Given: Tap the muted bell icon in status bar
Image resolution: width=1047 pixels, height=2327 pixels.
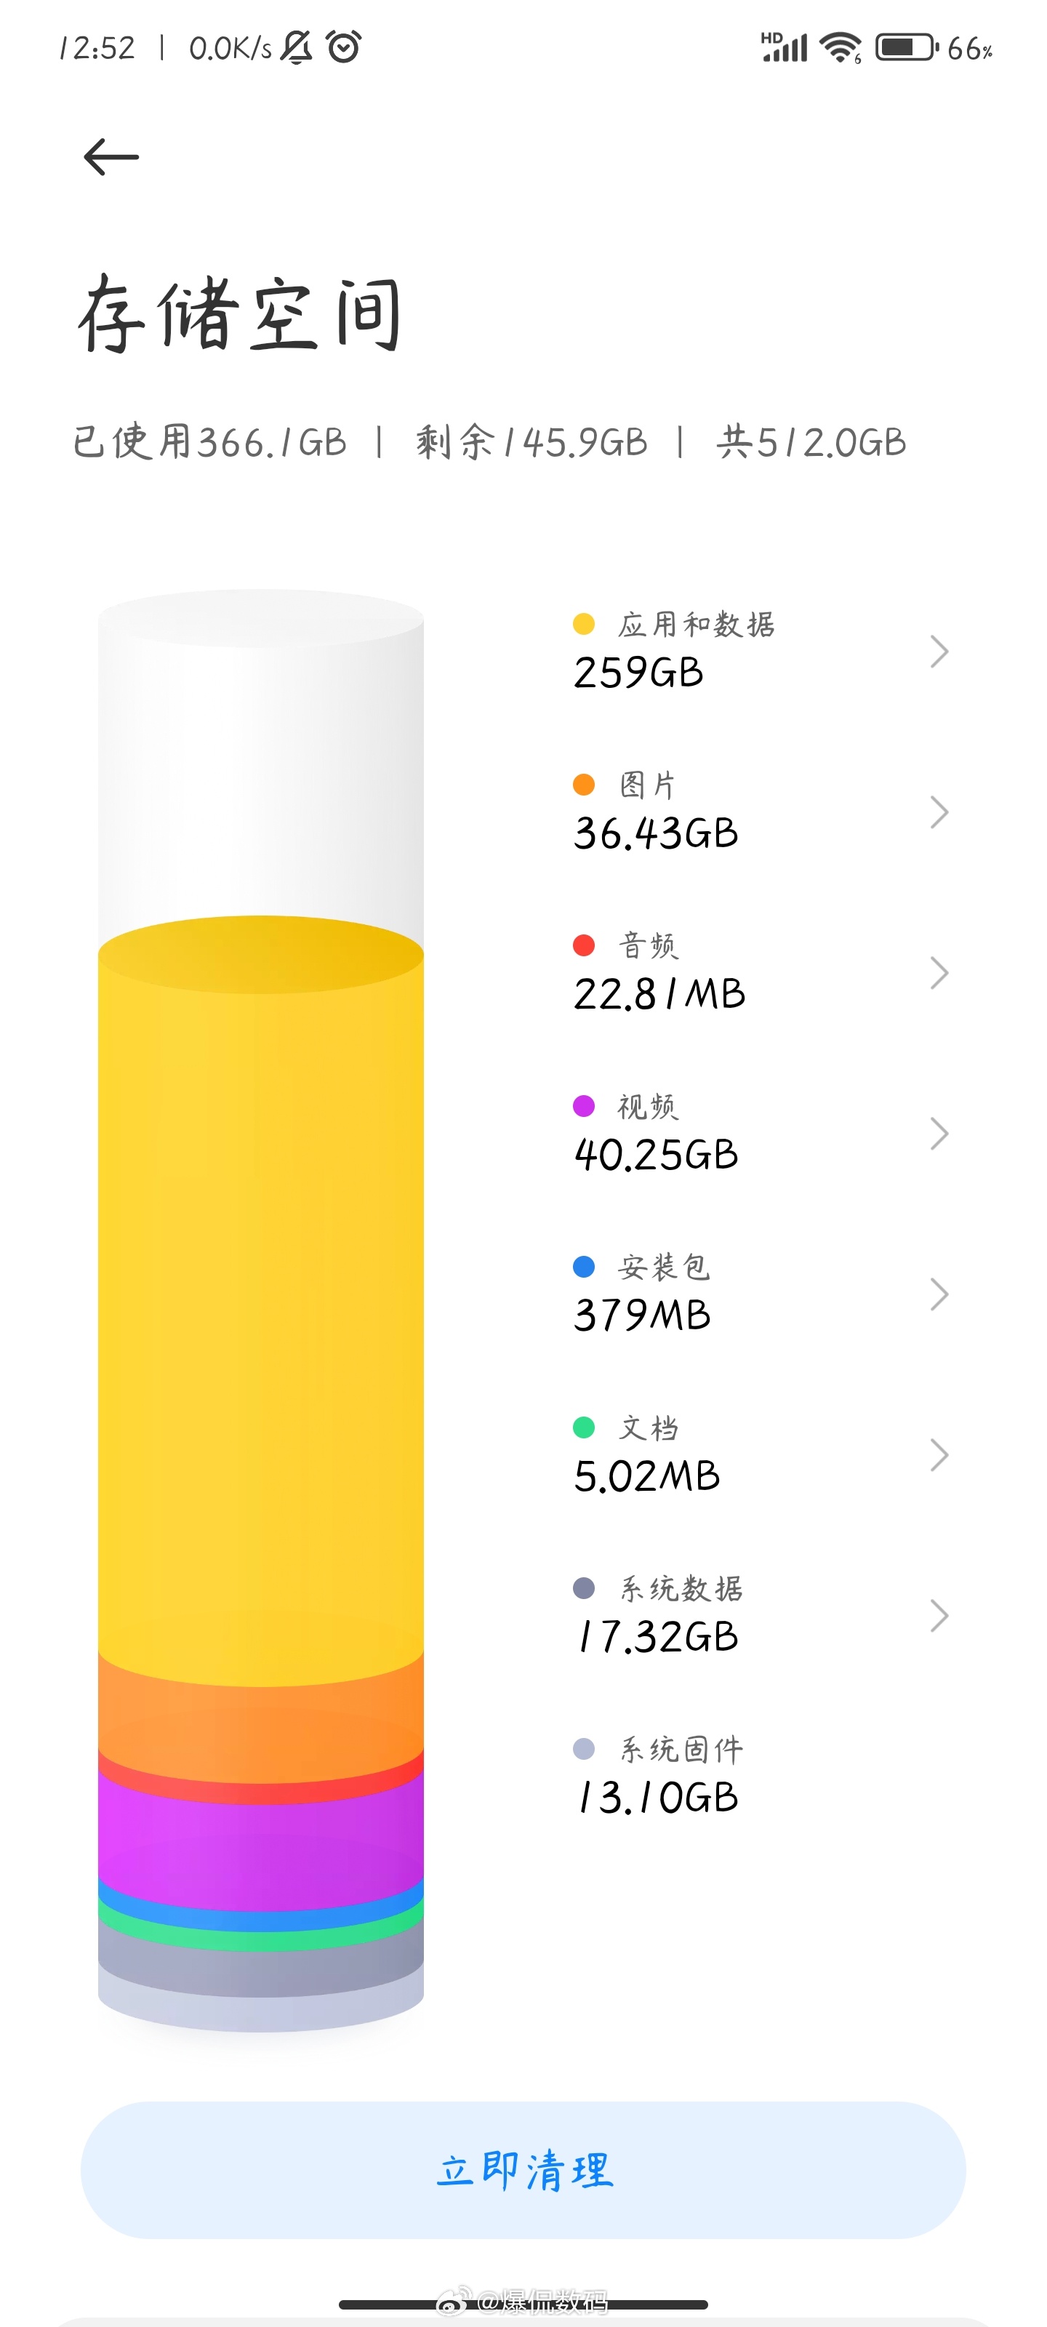Looking at the screenshot, I should [x=297, y=47].
